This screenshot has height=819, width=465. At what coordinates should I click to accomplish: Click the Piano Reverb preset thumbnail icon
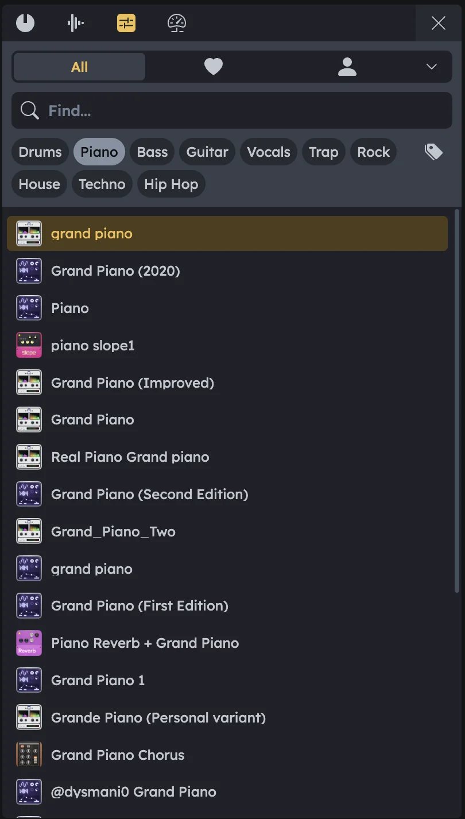29,643
